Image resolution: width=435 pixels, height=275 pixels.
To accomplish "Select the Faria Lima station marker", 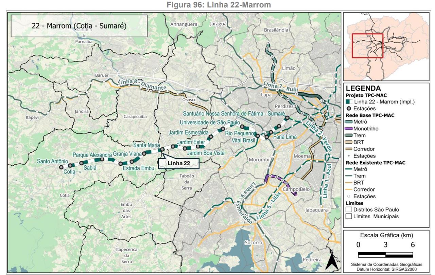I will click(271, 132).
